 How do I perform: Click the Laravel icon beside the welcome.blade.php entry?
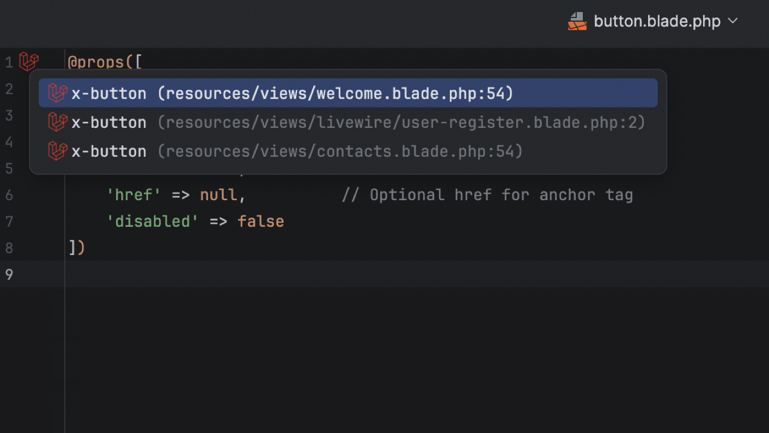pos(57,93)
